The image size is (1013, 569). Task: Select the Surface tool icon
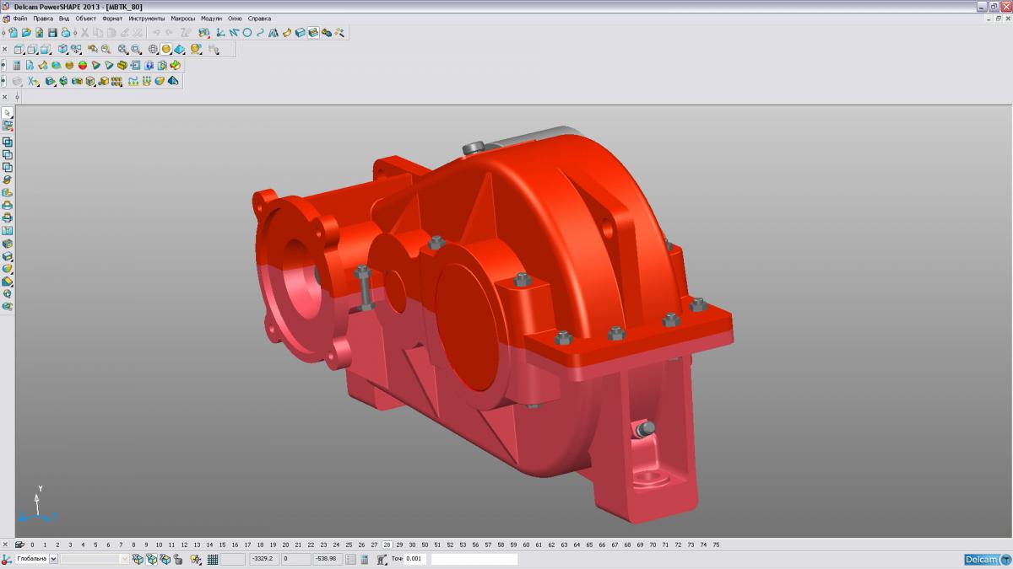coord(287,33)
